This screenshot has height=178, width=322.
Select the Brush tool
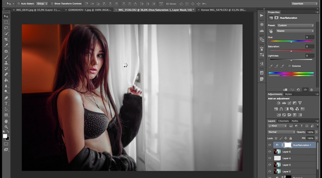(6, 57)
